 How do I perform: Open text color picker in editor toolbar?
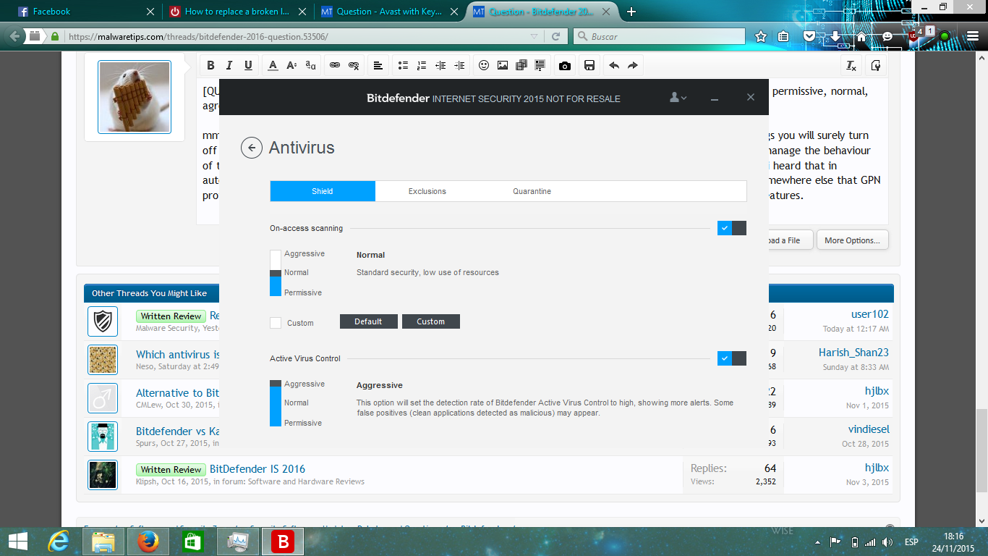click(x=273, y=65)
